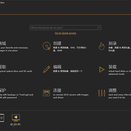Click the 保护 heading
Screen dimensions: 131x131
pyautogui.click(x=3, y=90)
